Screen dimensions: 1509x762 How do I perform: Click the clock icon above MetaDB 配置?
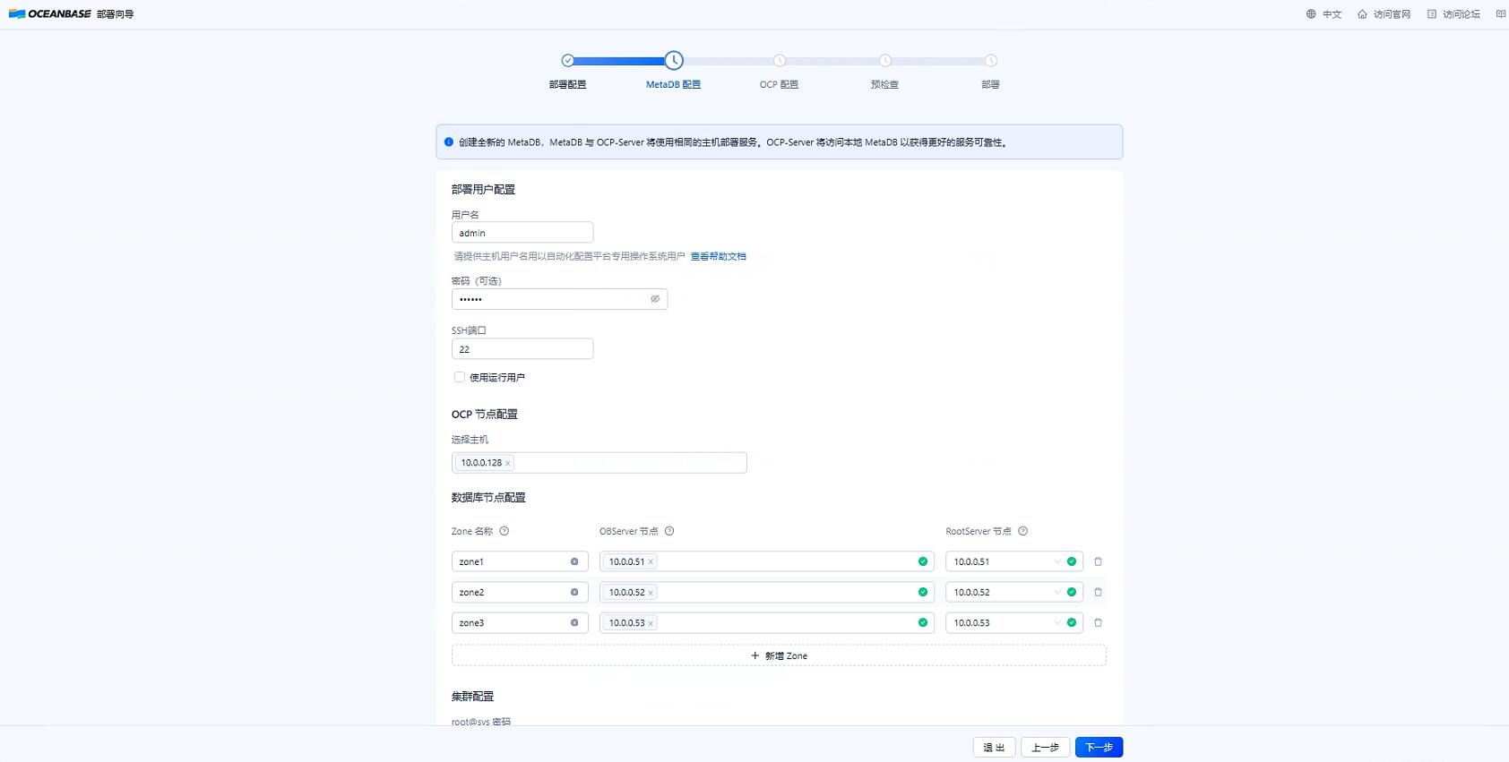pyautogui.click(x=674, y=60)
